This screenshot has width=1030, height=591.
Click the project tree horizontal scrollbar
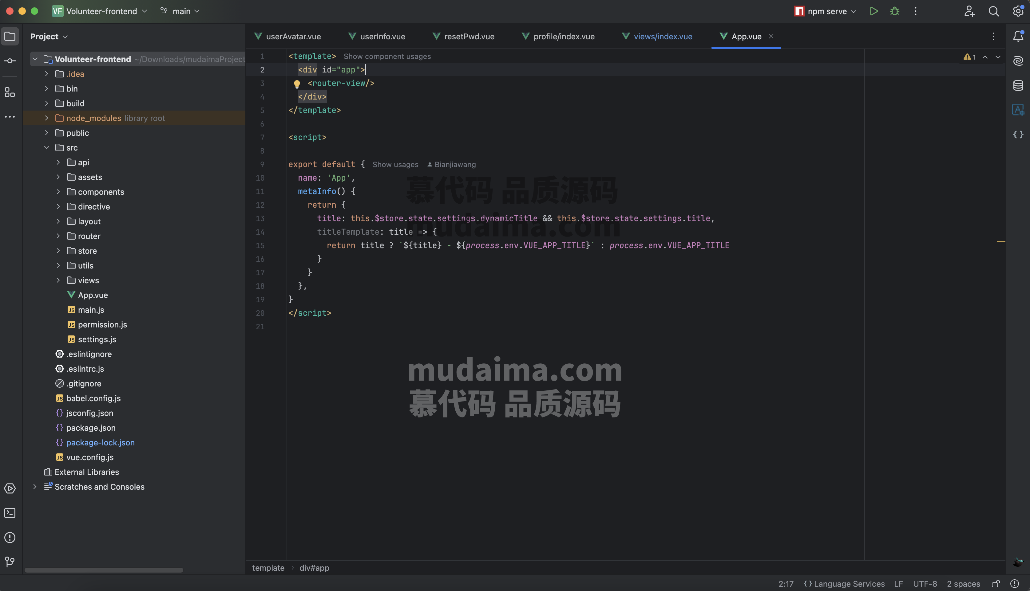pyautogui.click(x=104, y=570)
